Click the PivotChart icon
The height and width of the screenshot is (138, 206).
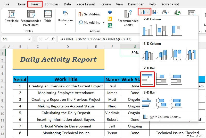pyautogui.click(x=191, y=13)
